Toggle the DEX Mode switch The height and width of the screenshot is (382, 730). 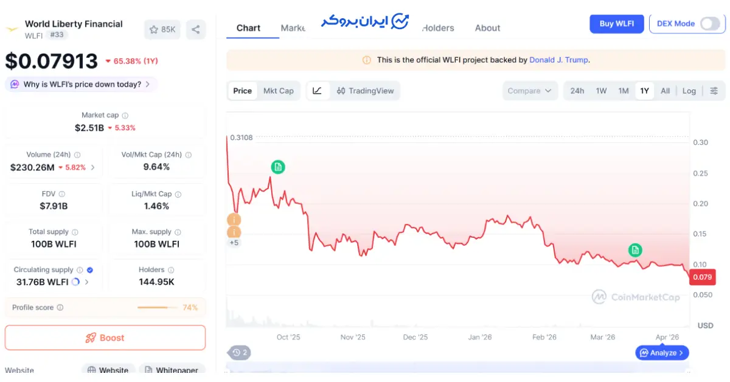(709, 24)
